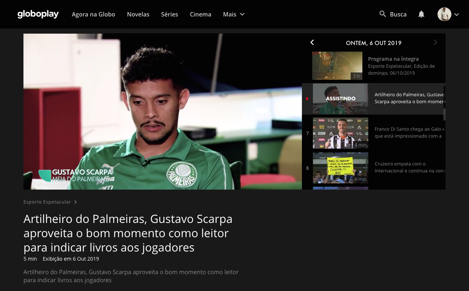The image size is (469, 291).
Task: Open the Cruzeiro yellow banner video thumbnail
Action: click(340, 168)
